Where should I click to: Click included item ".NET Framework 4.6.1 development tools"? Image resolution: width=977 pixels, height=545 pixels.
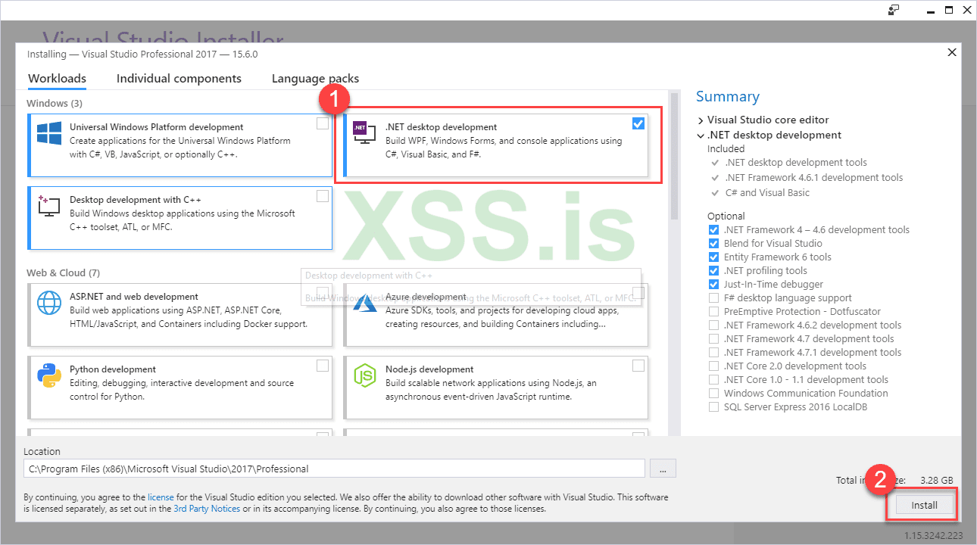pos(813,178)
